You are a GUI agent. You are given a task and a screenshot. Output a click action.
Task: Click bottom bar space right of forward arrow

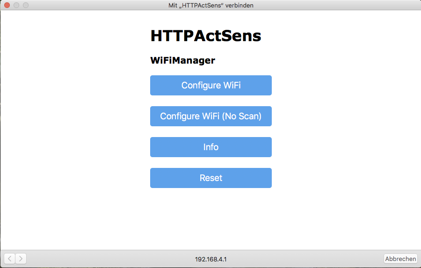click(94, 259)
